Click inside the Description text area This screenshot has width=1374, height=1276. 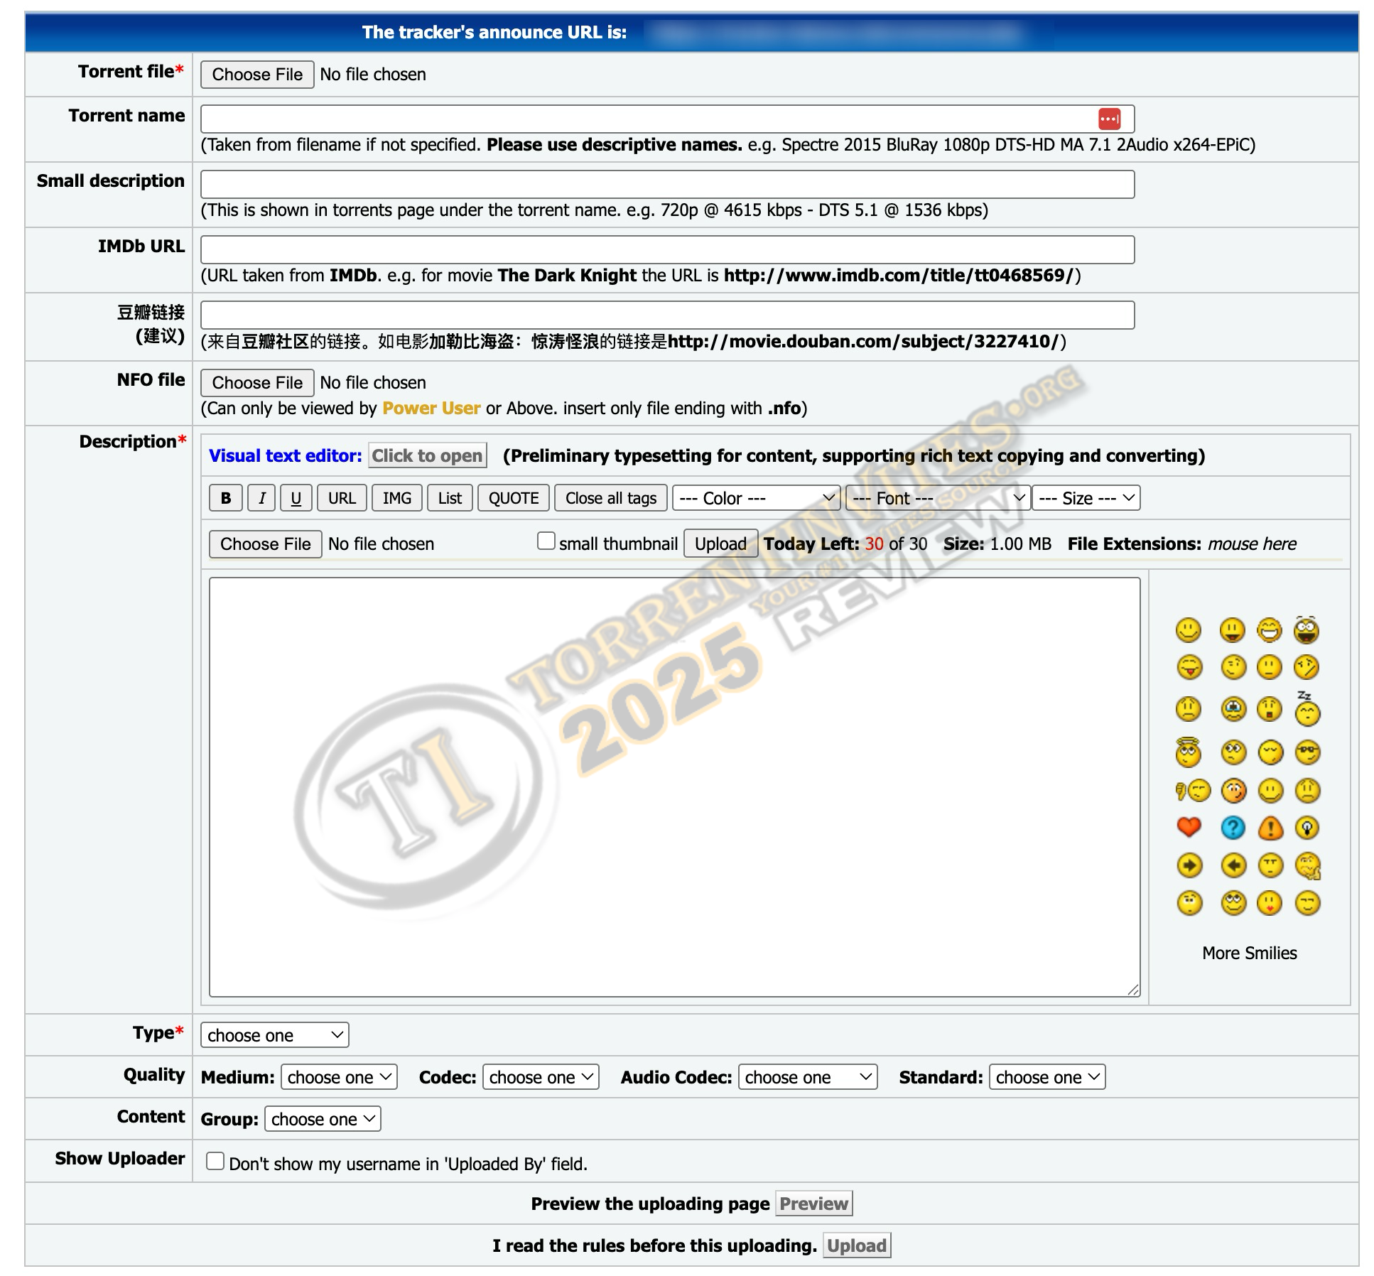pyautogui.click(x=674, y=787)
